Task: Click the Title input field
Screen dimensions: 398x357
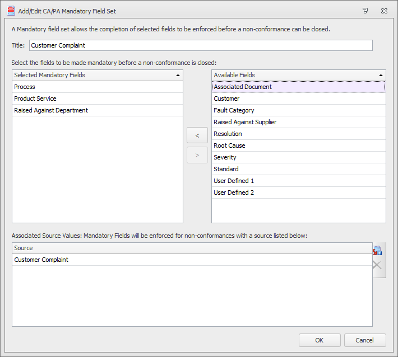Action: point(201,45)
